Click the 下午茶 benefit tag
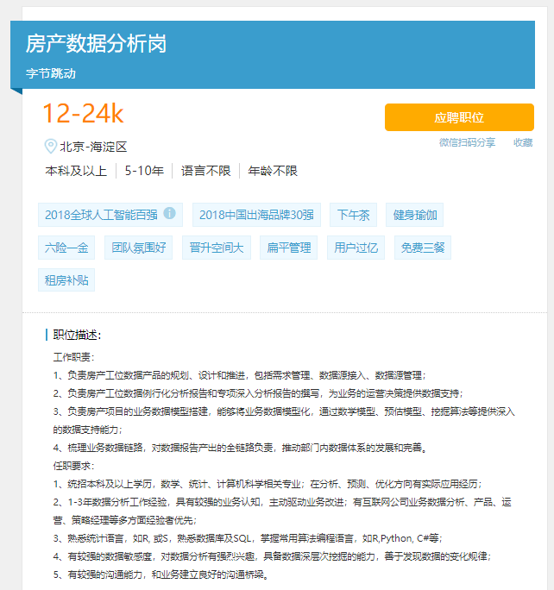 354,215
